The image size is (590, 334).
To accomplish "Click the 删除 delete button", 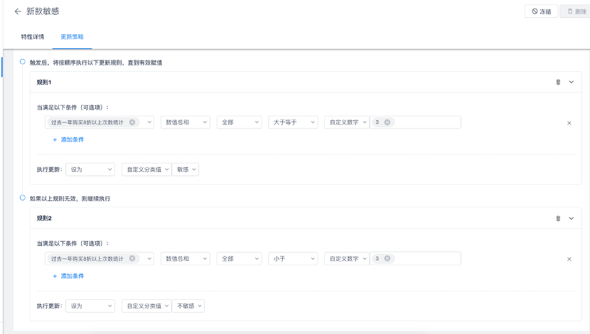I will (x=576, y=11).
